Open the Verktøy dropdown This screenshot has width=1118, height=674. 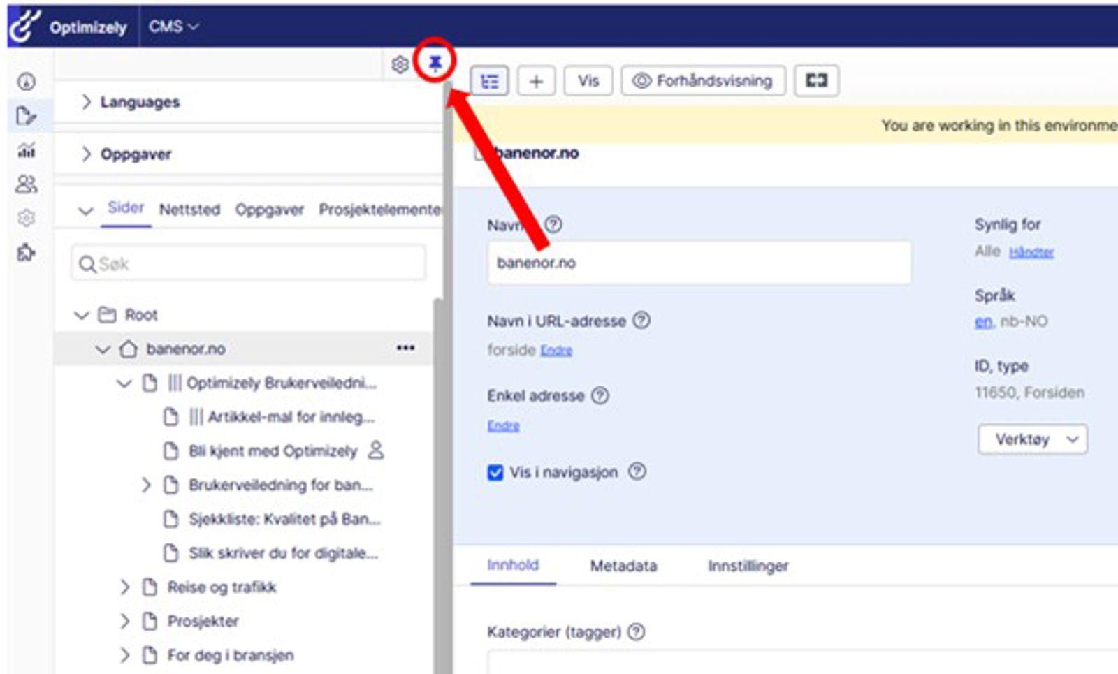tap(1032, 439)
